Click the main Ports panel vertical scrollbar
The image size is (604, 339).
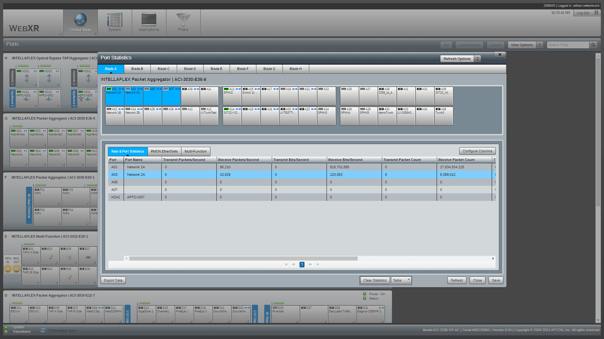coord(598,132)
